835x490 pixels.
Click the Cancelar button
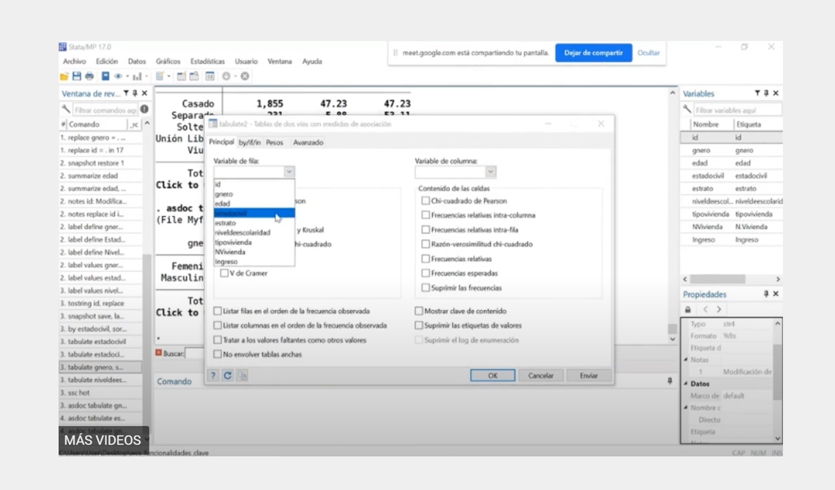pos(541,375)
